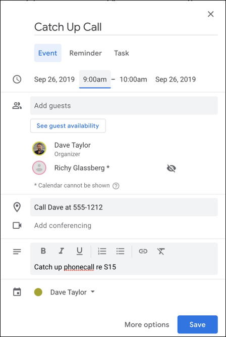Screen dimensions: 226x337
Task: Click the Add guests input field
Action: point(124,106)
